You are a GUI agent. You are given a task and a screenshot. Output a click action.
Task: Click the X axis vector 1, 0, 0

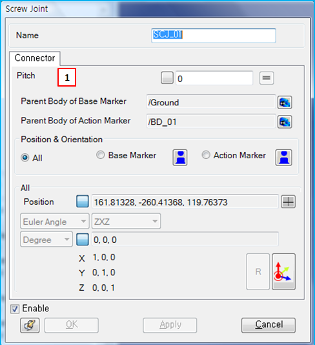[x=104, y=257]
